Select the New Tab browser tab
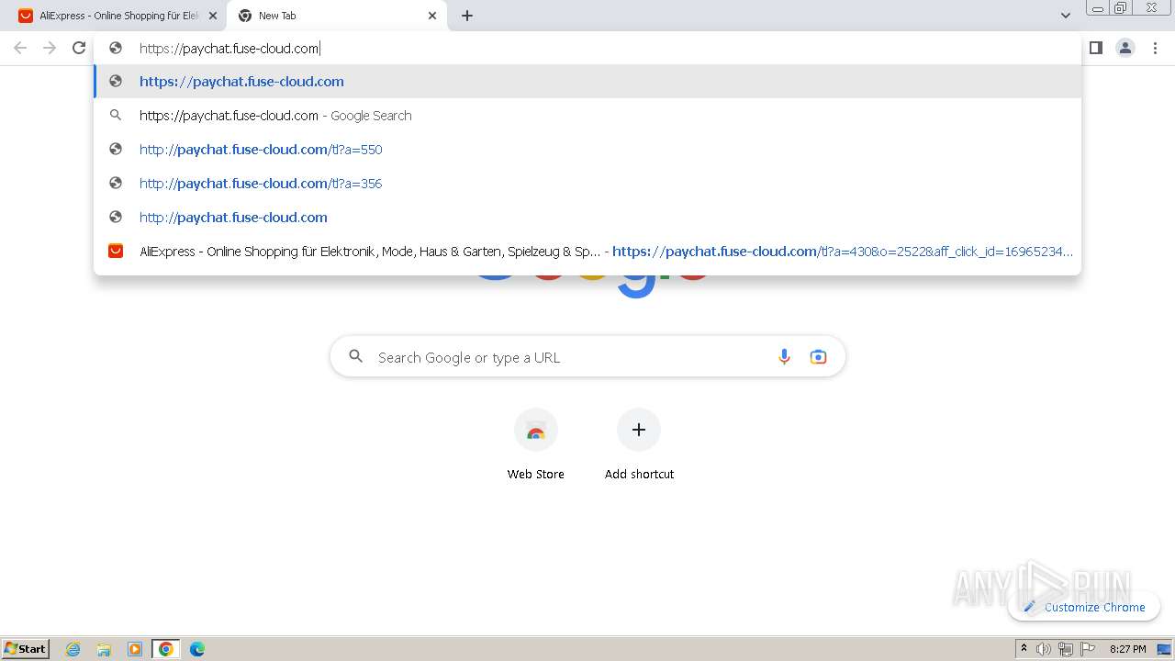 [337, 16]
